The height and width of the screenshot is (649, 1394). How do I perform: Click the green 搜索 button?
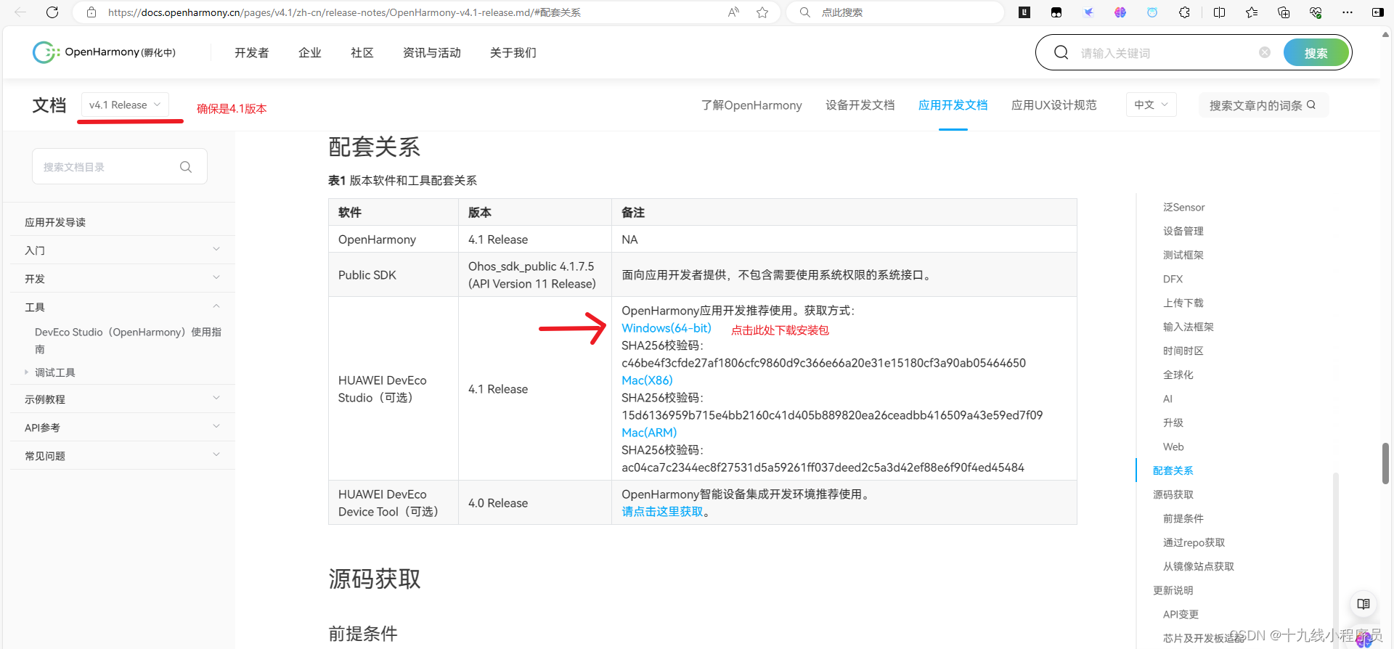point(1316,53)
